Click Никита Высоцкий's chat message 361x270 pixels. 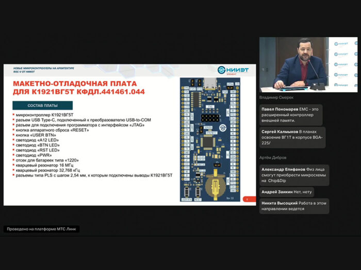coord(293,206)
